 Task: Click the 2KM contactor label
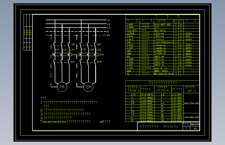pos(99,62)
